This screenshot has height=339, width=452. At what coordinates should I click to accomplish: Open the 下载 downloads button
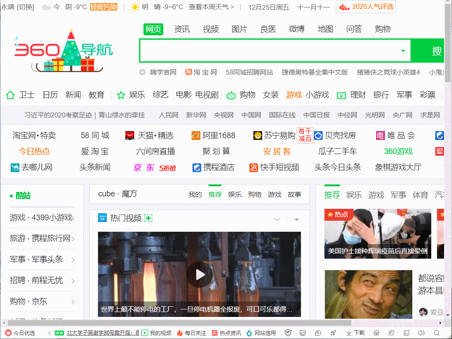click(x=355, y=333)
